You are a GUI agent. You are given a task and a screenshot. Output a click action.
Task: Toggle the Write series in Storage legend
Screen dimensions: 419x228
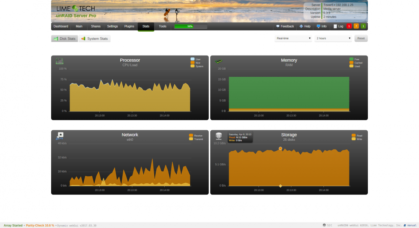(357, 139)
